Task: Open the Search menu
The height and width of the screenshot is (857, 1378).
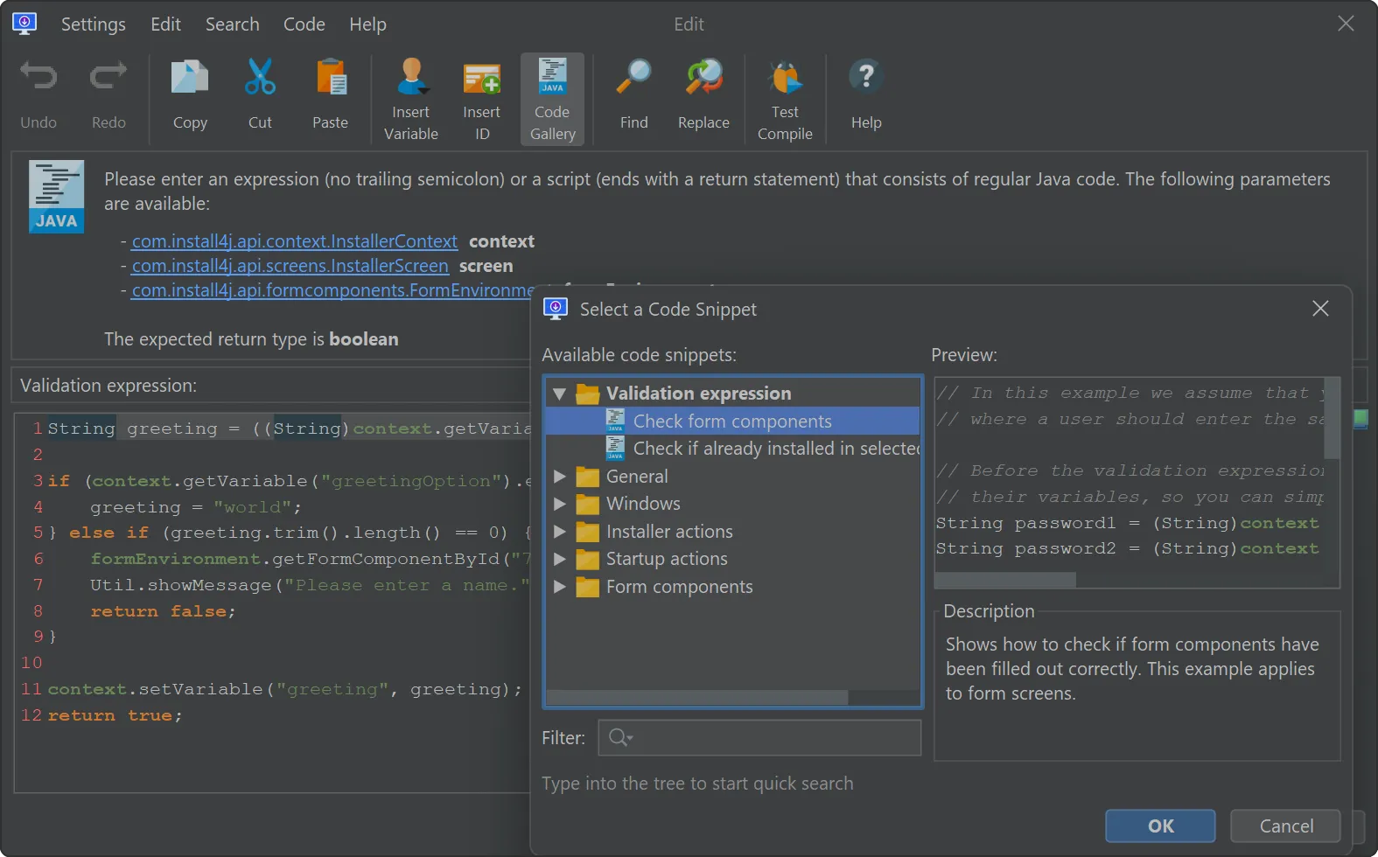Action: 233,24
